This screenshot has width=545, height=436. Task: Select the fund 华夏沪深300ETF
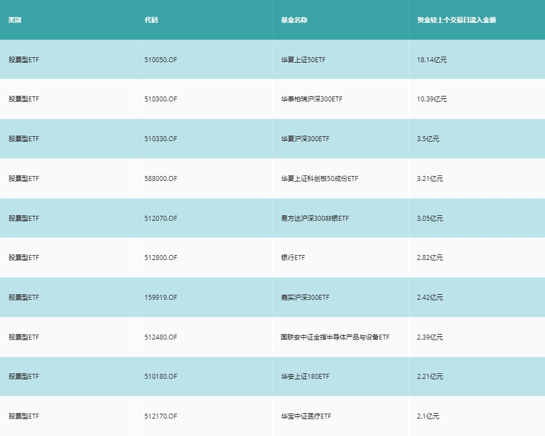pos(304,138)
